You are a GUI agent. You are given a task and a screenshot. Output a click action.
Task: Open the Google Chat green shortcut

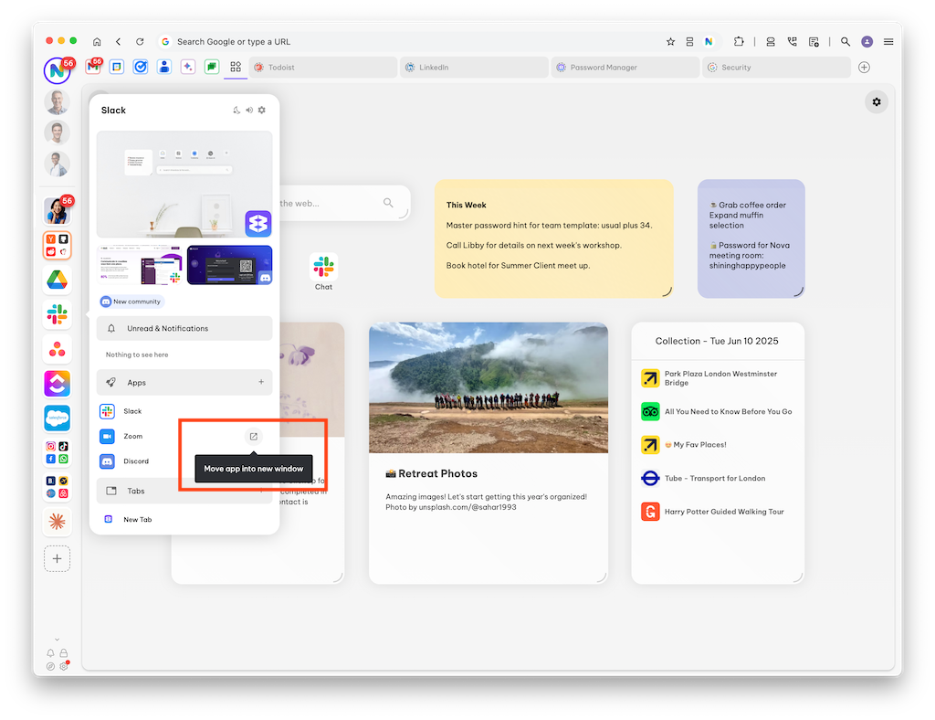[x=212, y=67]
